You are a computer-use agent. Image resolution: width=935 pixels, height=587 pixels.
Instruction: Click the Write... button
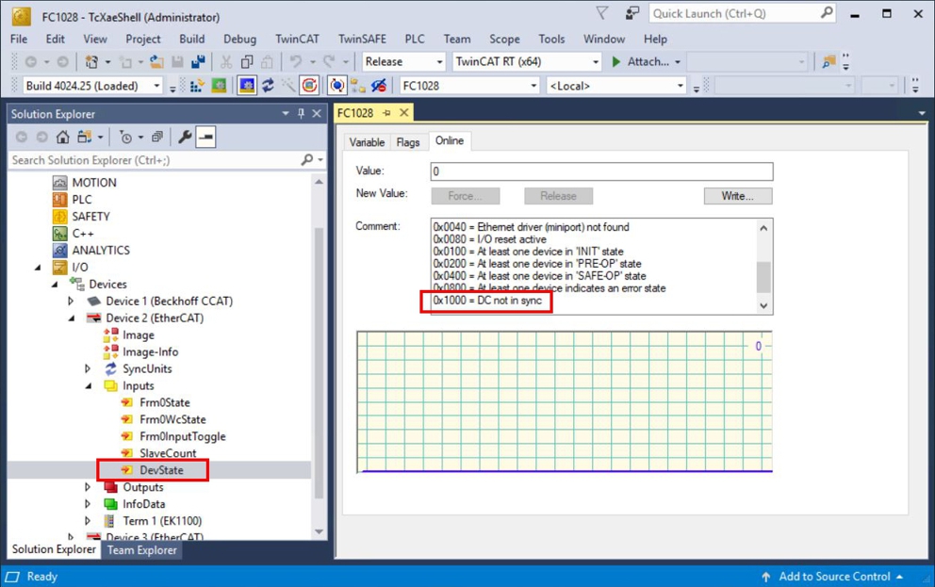click(738, 196)
